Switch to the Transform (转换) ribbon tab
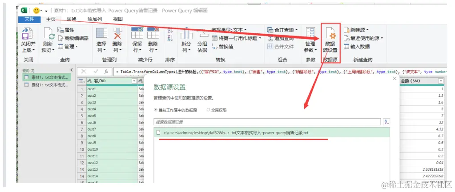 click(72, 19)
